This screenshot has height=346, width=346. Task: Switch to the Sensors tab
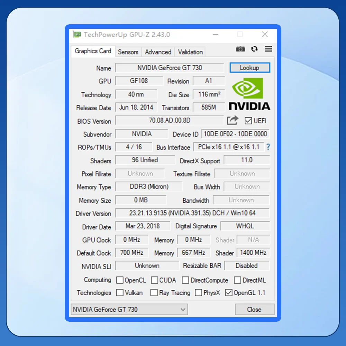pos(128,52)
